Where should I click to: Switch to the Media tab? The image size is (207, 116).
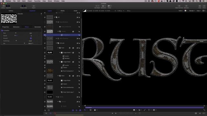62,11
